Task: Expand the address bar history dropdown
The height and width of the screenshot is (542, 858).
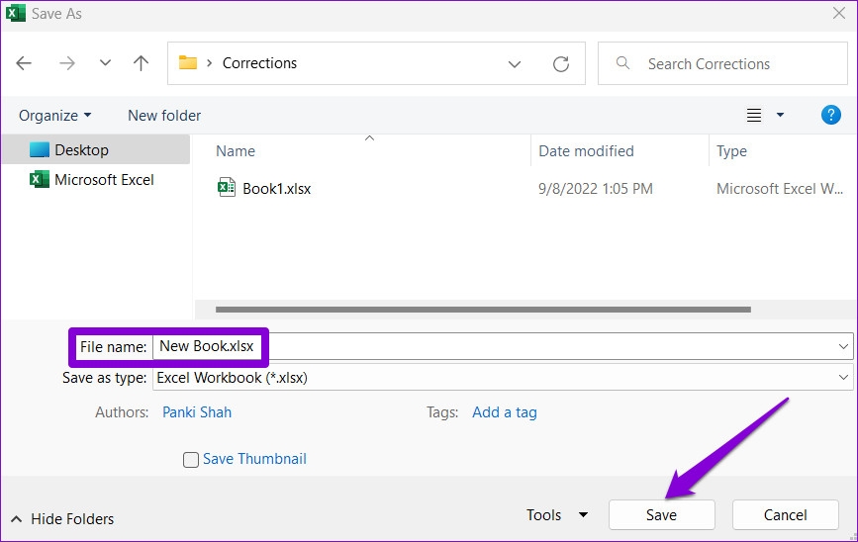Action: click(x=515, y=64)
